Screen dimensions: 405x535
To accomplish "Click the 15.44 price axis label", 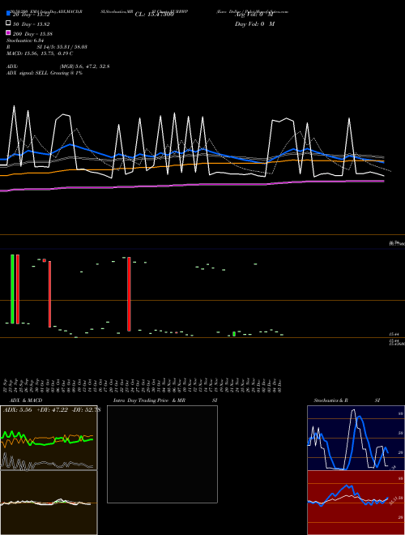I will (x=394, y=335).
